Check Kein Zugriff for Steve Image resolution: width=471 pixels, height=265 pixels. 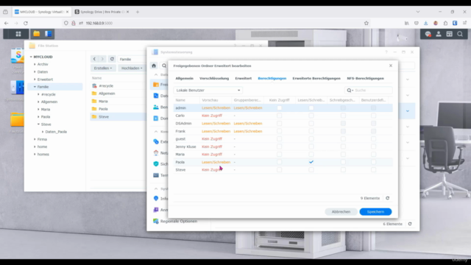(x=280, y=170)
